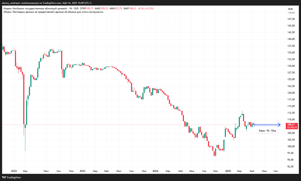
Task: Click the МИН 107,79 low value
Action: point(116,8)
